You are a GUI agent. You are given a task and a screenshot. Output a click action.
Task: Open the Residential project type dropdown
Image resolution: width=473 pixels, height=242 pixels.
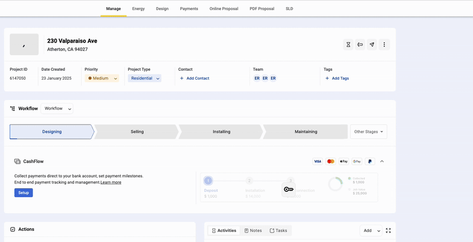pos(144,79)
